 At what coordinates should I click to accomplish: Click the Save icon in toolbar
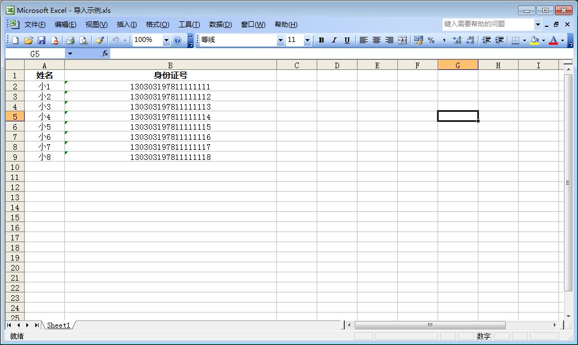coord(41,40)
